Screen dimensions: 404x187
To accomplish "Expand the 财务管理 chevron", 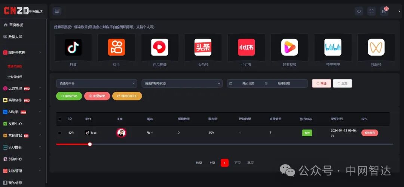I will coord(40,171).
